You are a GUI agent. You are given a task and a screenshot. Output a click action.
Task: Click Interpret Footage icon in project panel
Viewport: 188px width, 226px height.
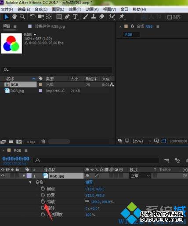coord(3,142)
